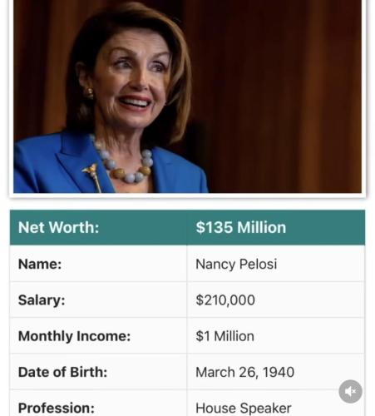375x416 pixels.
Task: Select the Profession row label
Action: (x=57, y=408)
